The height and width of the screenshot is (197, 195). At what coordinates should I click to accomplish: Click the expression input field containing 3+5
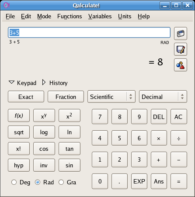click(x=89, y=33)
